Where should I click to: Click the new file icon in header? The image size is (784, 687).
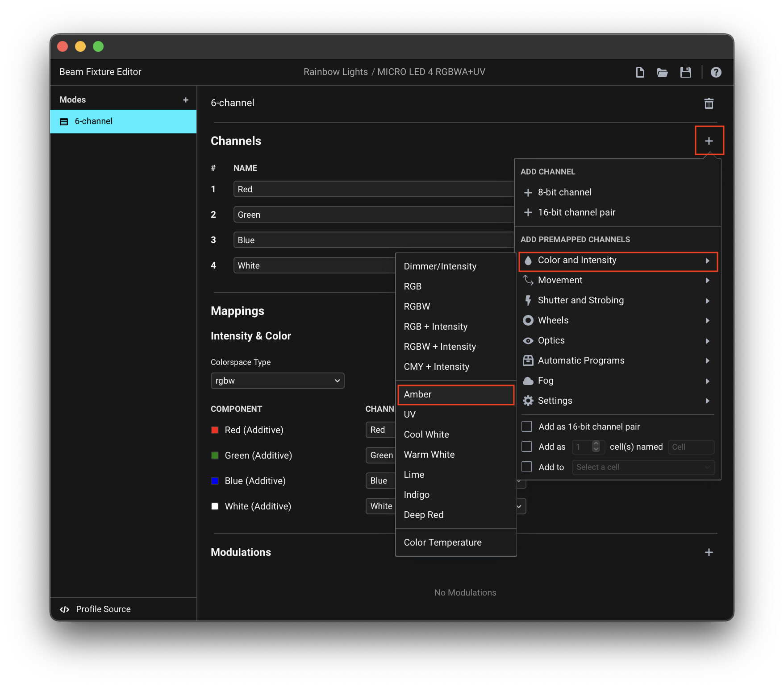(x=640, y=72)
